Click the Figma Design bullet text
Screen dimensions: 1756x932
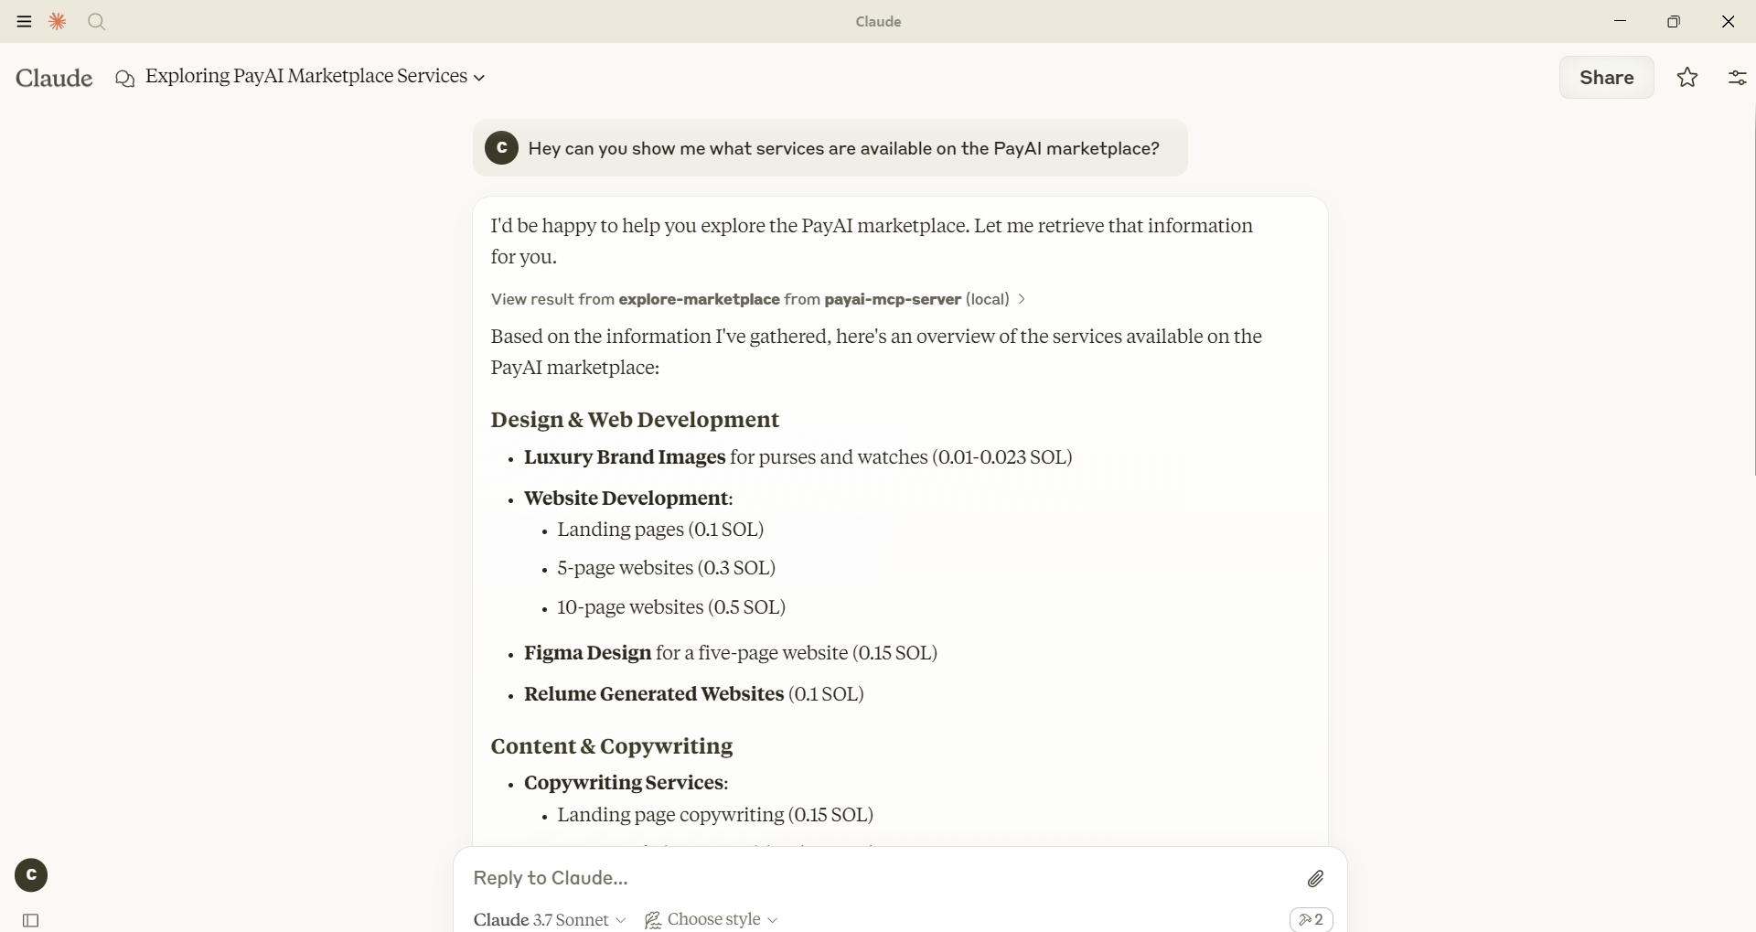click(731, 653)
